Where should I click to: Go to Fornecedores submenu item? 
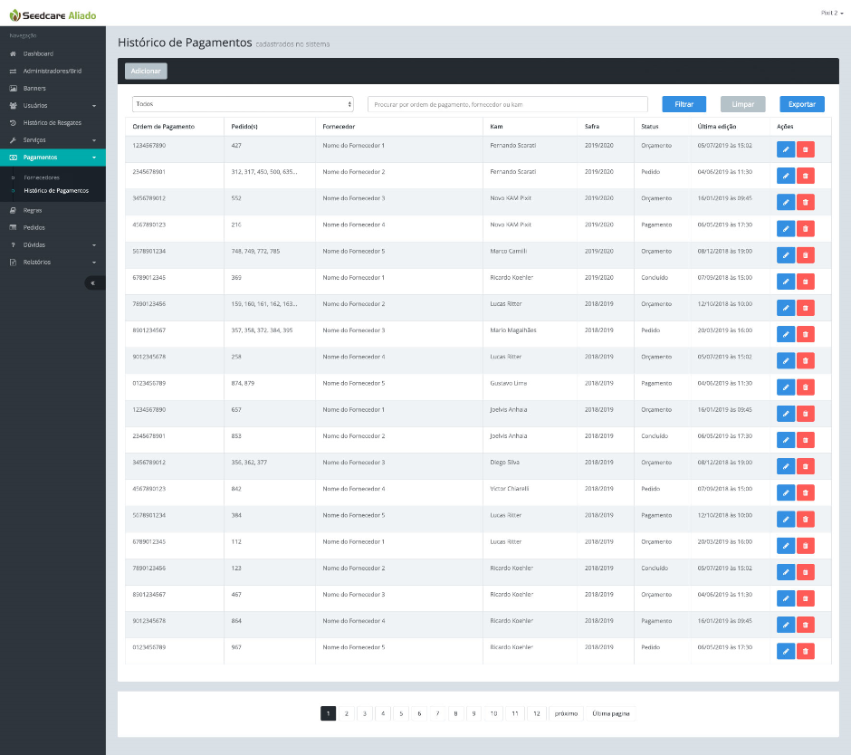(42, 177)
